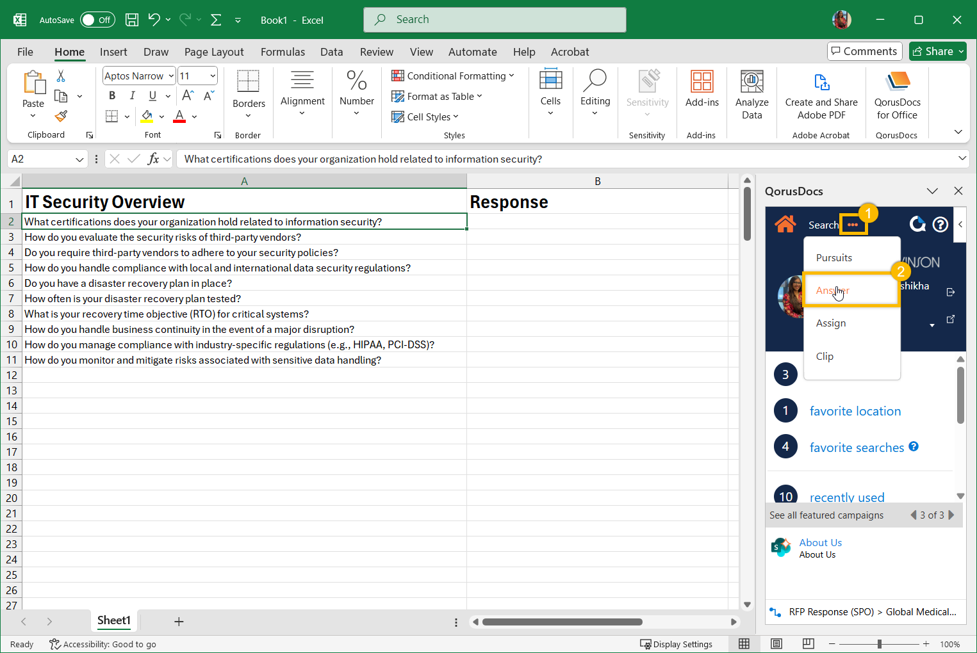Open the Name Box dropdown arrow
The width and height of the screenshot is (977, 653).
click(79, 159)
